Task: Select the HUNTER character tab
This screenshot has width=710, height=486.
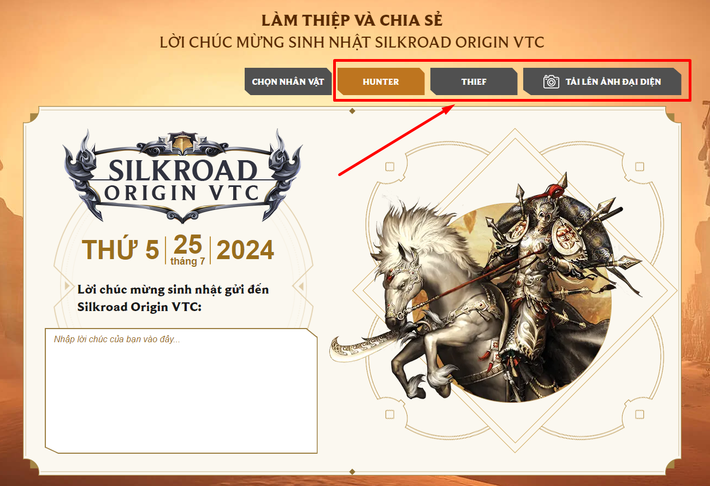Action: pos(381,82)
